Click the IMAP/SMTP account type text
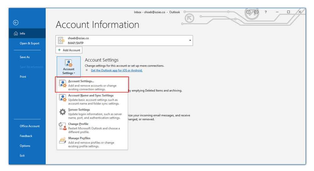 tap(75, 43)
